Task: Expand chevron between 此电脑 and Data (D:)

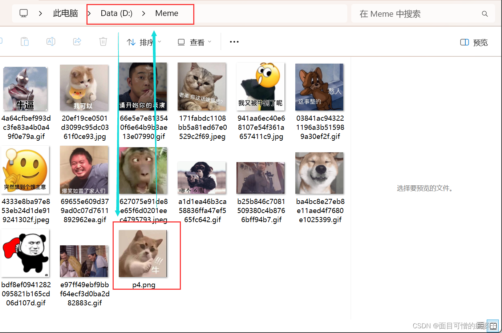Action: point(89,13)
